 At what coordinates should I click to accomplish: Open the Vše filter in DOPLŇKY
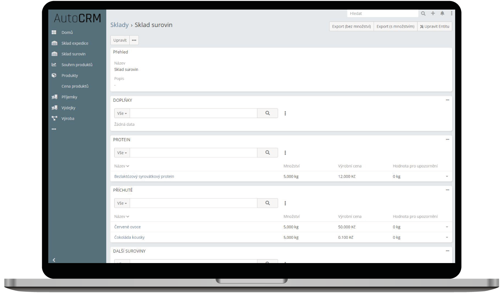122,113
